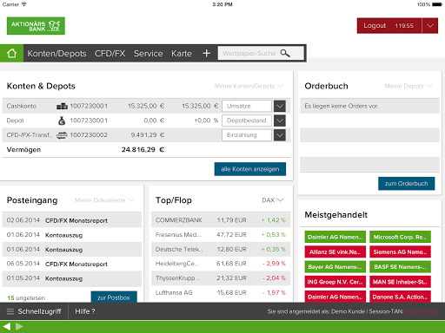The height and width of the screenshot is (333, 445).
Task: Expand the Umsätze dropdown arrow
Action: (x=280, y=106)
